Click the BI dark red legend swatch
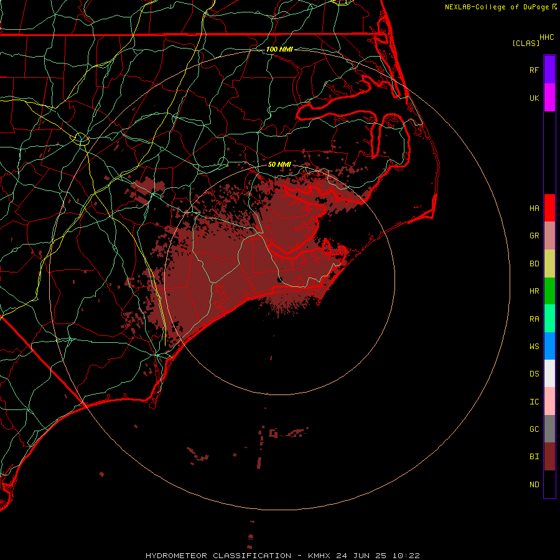This screenshot has width=560, height=560. coord(549,457)
